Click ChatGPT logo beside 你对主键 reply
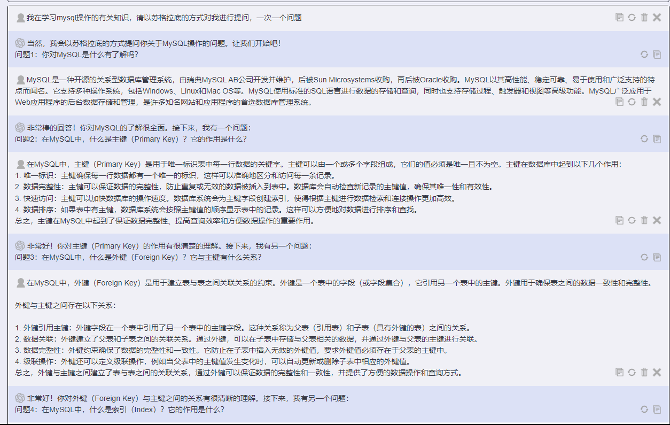This screenshot has width=670, height=425. [20, 246]
